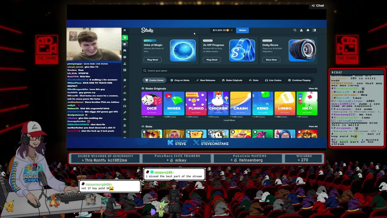Open the Chat button above the video
Screen dimensions: 387x218
(x=318, y=5)
